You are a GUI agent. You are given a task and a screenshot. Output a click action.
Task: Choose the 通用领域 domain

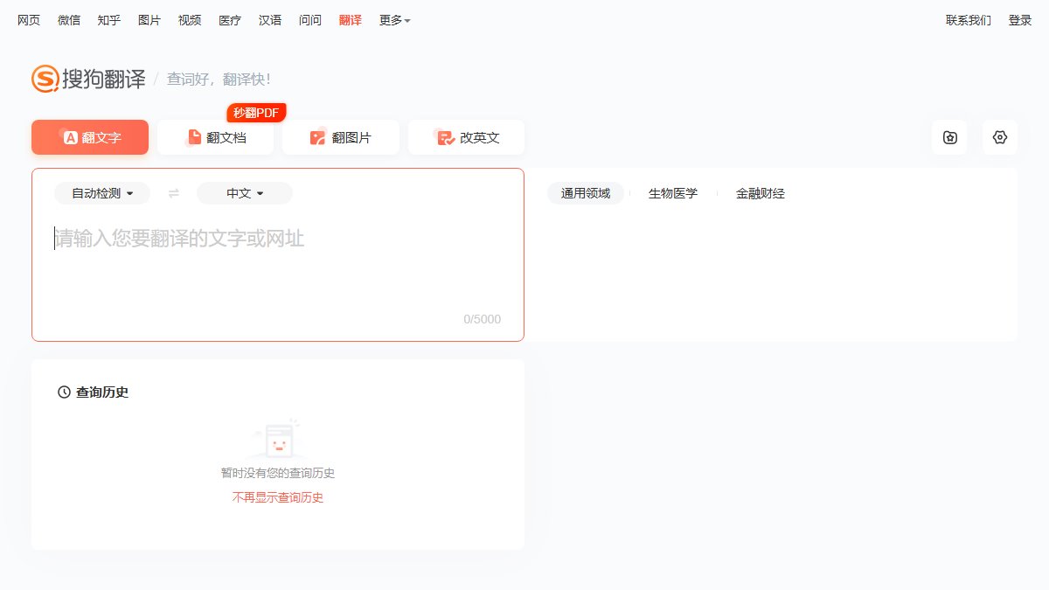[586, 193]
